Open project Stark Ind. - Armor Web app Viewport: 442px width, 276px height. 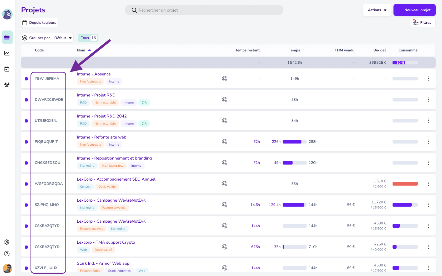click(103, 263)
